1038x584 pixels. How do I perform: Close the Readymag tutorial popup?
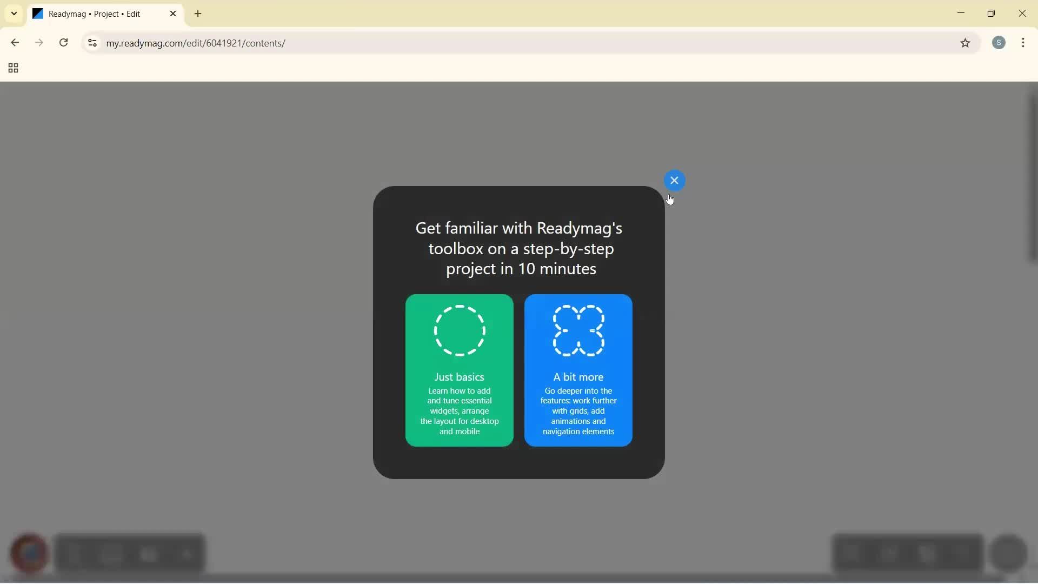click(674, 181)
